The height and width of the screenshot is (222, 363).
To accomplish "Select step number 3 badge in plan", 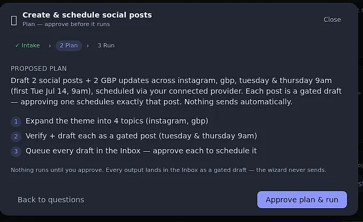I will pos(16,151).
